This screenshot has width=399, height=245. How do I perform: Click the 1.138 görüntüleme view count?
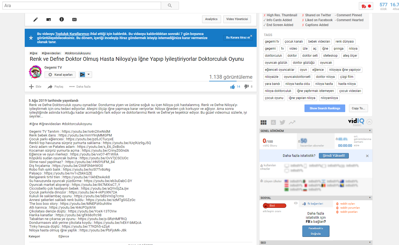(231, 77)
